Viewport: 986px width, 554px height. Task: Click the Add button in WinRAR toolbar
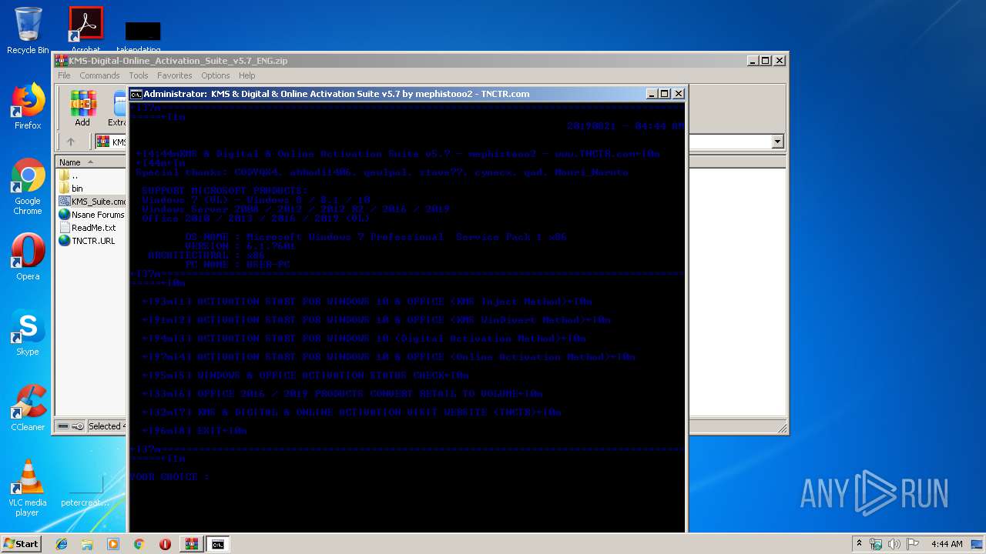[82, 108]
